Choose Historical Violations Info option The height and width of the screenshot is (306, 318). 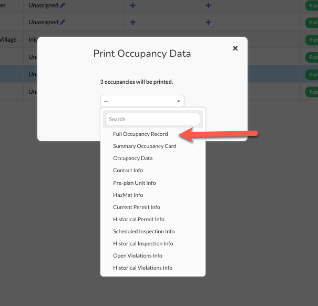[142, 268]
